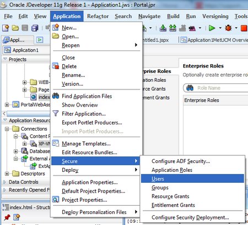Expand the Data Controls panel

5,182
